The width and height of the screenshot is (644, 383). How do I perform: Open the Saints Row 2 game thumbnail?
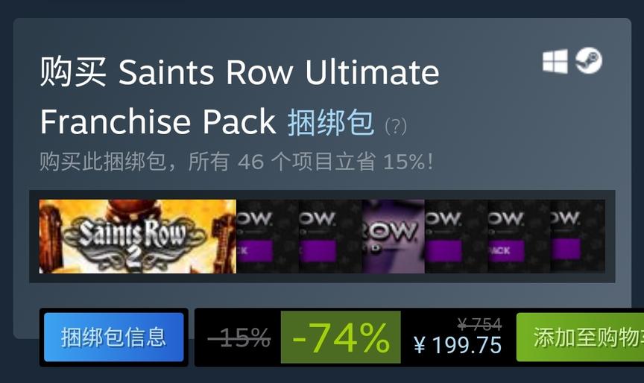coord(138,236)
